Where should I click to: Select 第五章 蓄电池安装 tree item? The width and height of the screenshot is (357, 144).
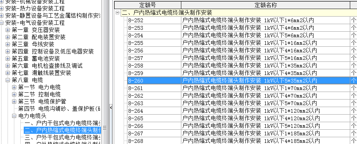[x=36, y=58]
